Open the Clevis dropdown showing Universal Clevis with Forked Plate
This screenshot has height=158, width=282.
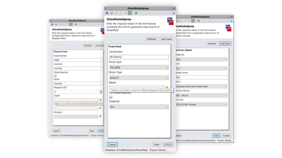click(x=202, y=86)
